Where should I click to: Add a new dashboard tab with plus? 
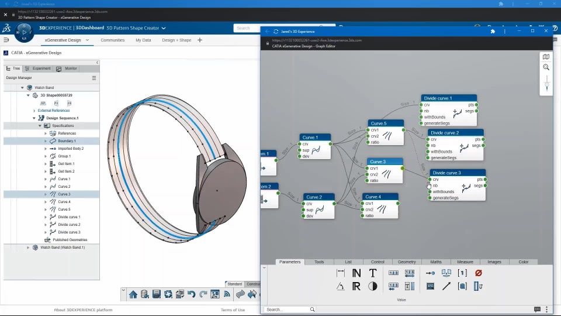[200, 40]
